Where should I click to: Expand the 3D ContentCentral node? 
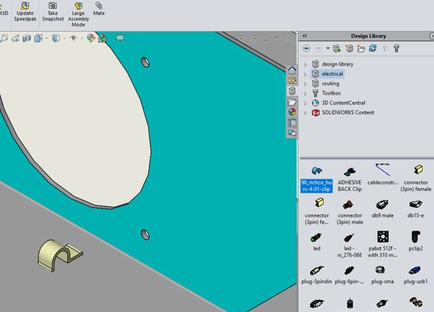coord(305,103)
